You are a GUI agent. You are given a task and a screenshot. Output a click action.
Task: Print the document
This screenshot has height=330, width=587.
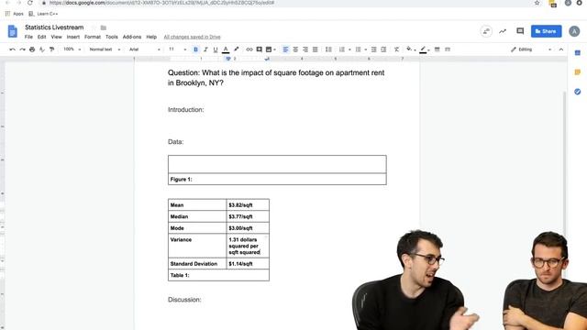click(32, 49)
